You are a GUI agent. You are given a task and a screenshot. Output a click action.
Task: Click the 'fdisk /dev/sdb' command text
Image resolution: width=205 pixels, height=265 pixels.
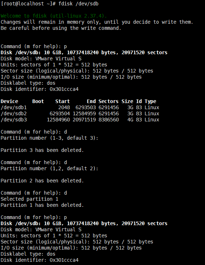[x=78, y=4]
